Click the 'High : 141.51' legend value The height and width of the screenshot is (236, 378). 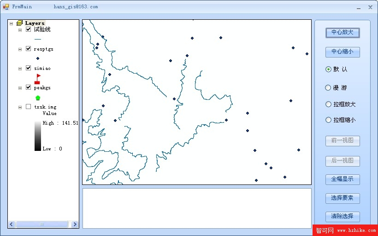[x=60, y=123]
